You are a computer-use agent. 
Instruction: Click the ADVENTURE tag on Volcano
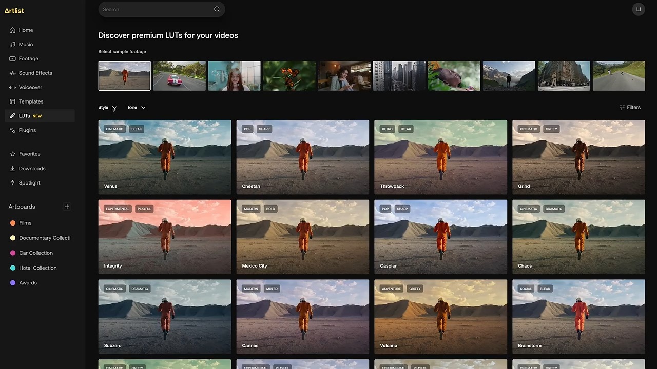(391, 289)
